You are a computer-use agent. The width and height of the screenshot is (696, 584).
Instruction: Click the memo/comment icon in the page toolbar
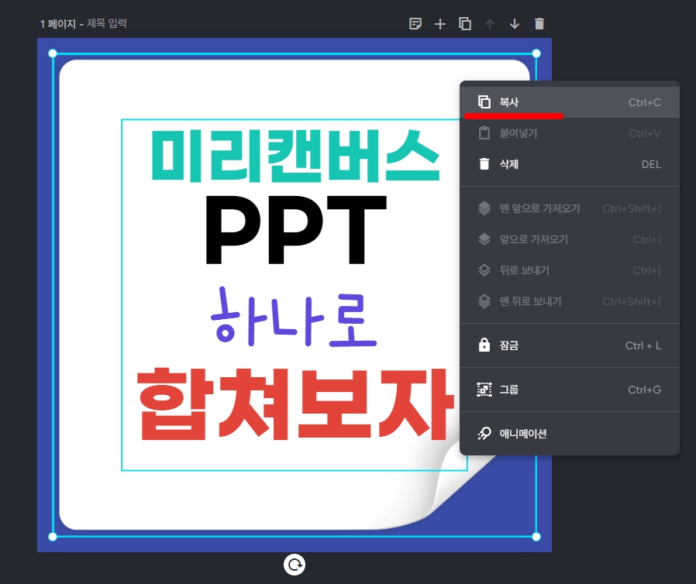click(415, 23)
